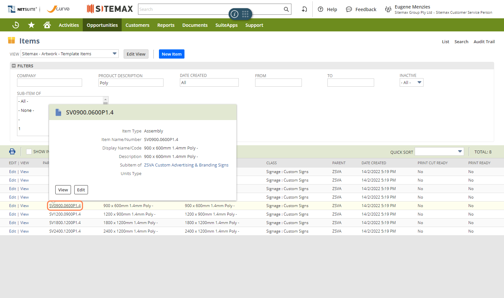Click the Sitemax logo
The height and width of the screenshot is (298, 504).
(110, 9)
